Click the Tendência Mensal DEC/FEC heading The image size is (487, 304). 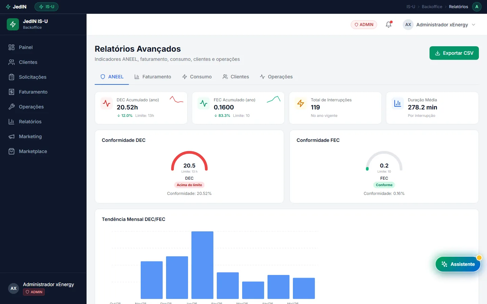point(134,219)
